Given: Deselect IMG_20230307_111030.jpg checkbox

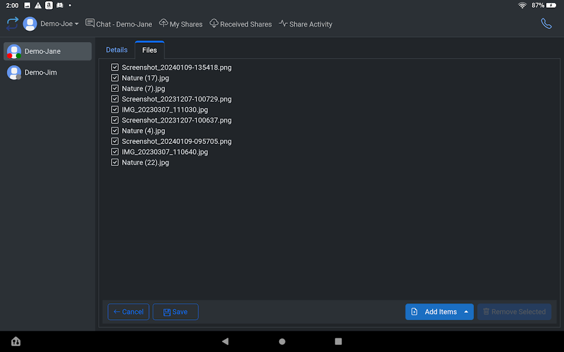Looking at the screenshot, I should point(115,109).
